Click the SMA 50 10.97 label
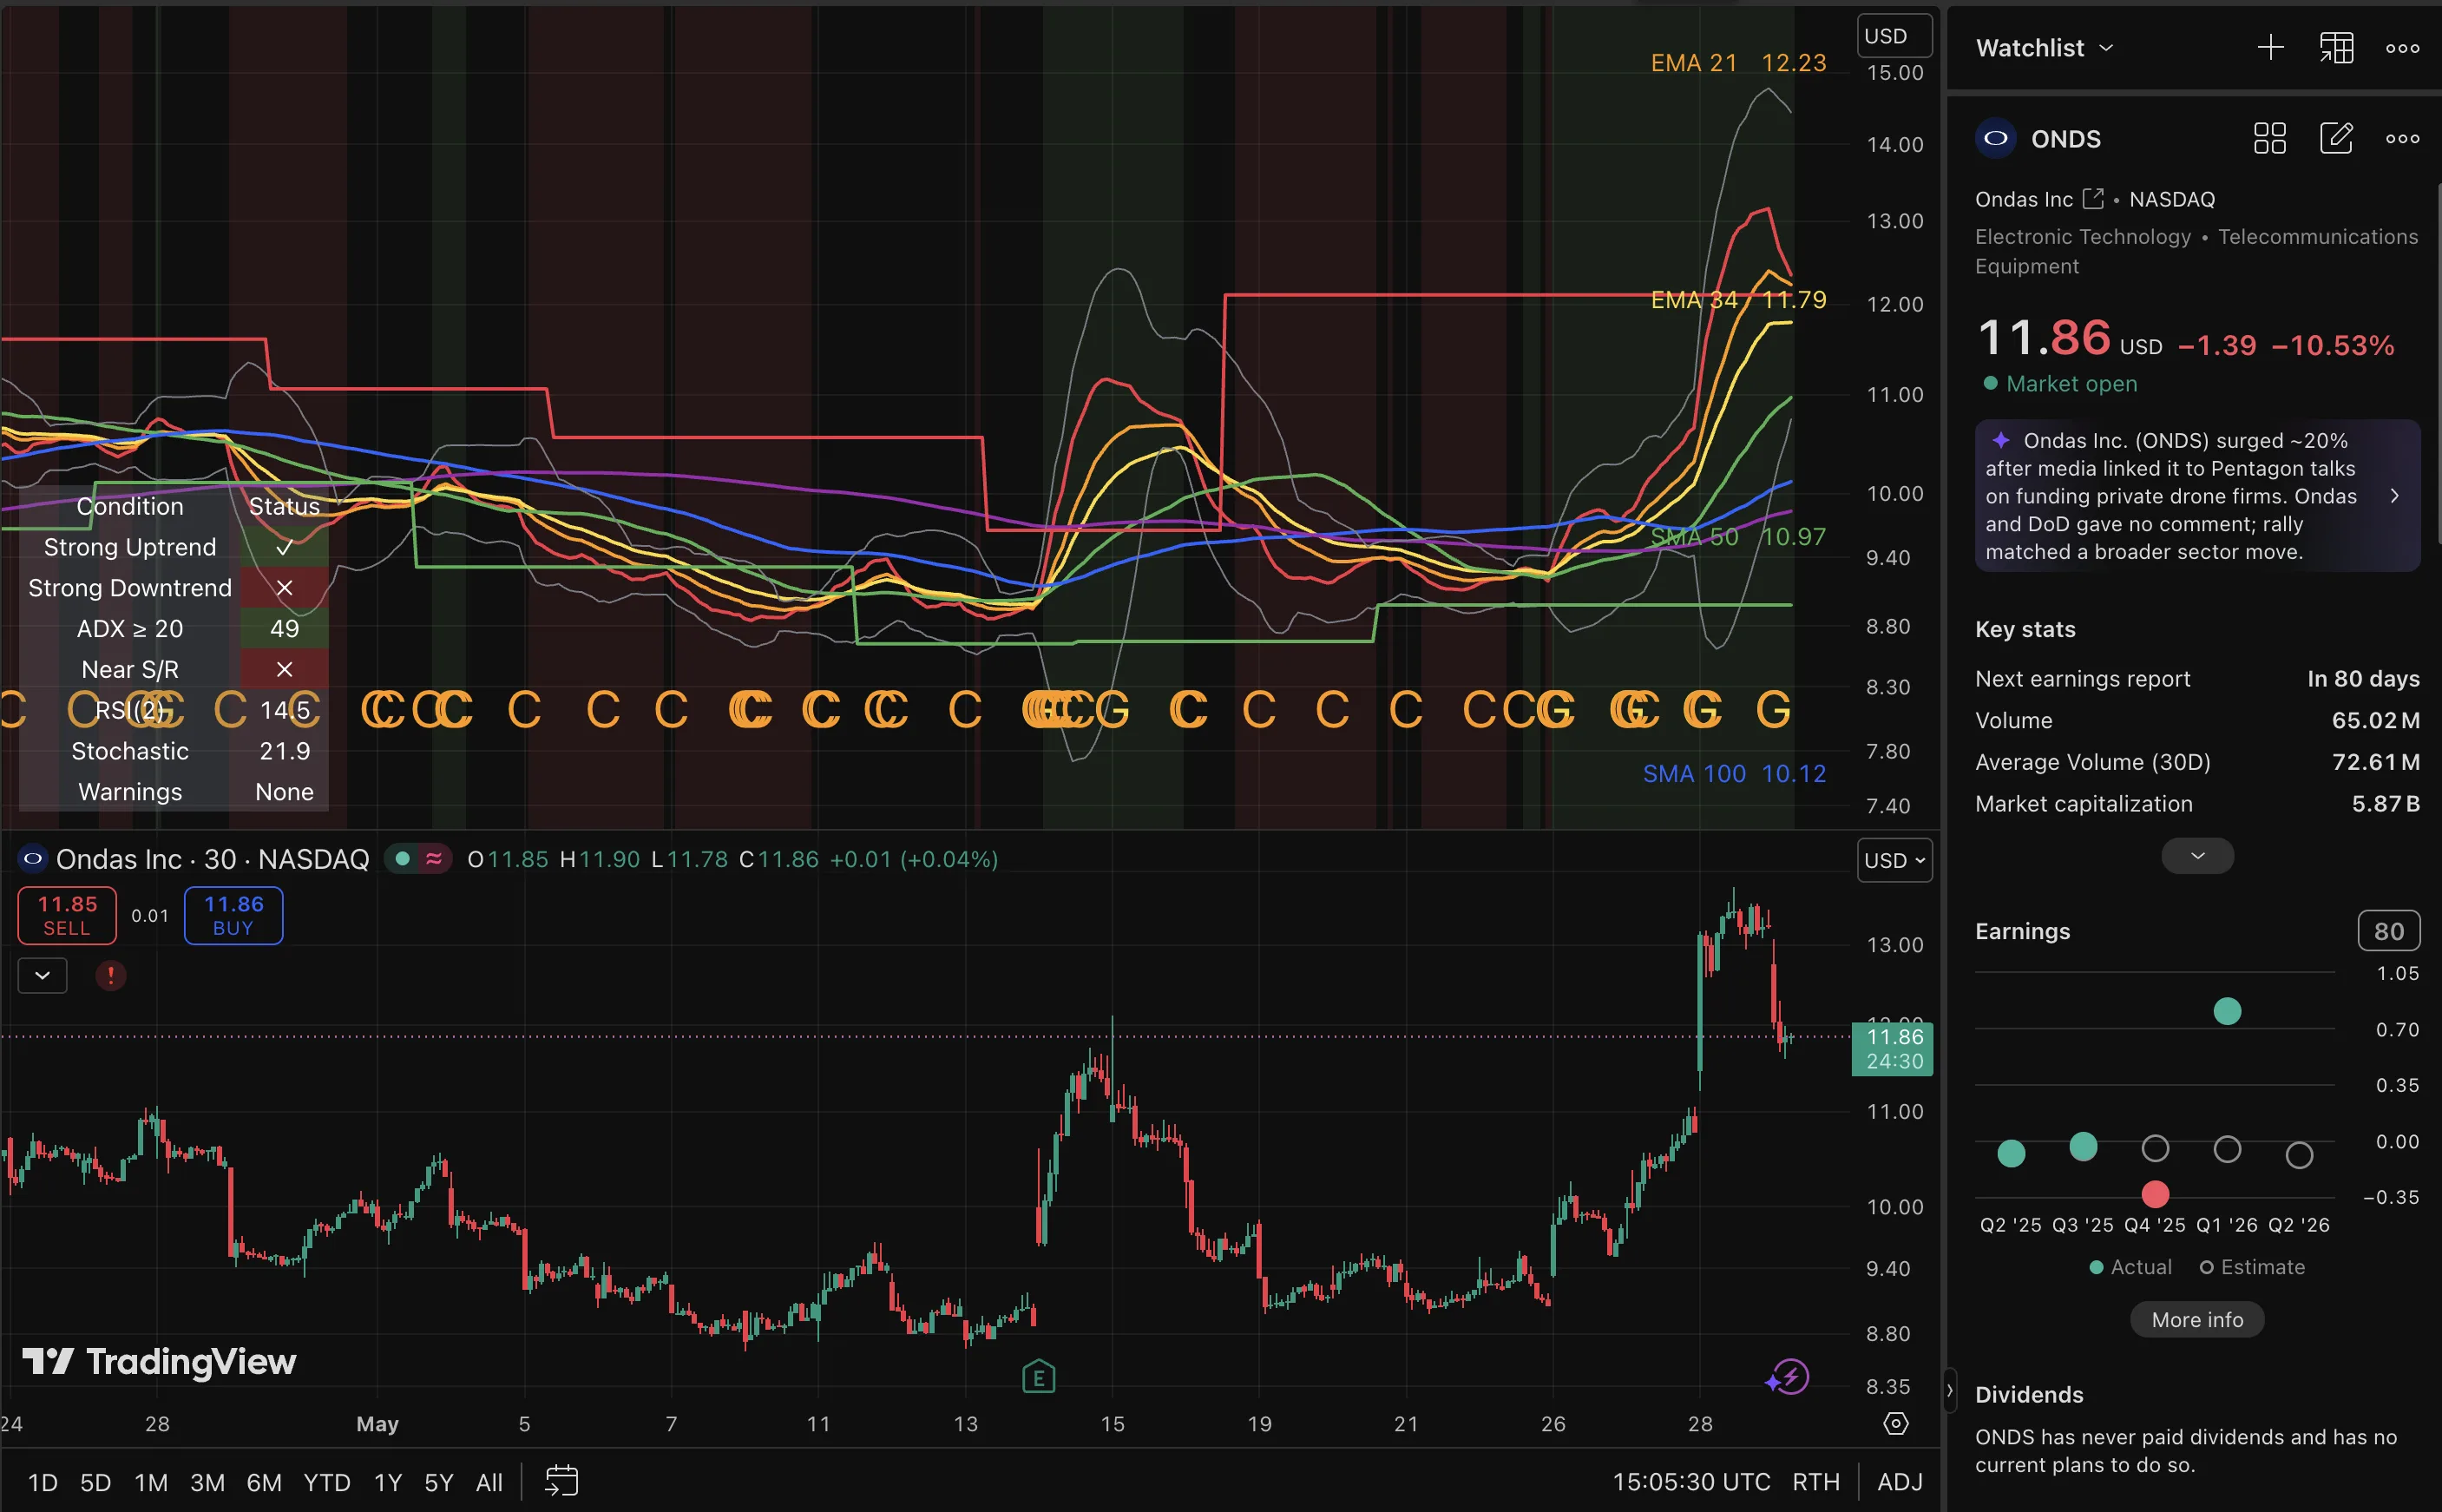2442x1512 pixels. 1738,537
